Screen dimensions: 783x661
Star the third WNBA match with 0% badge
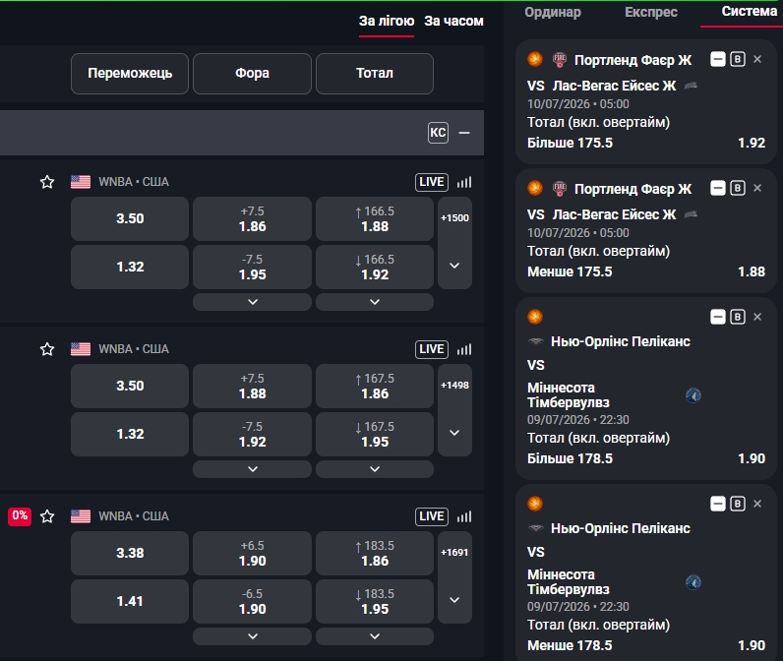click(x=47, y=516)
